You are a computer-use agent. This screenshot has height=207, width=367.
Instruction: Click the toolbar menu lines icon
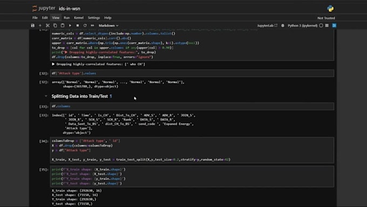coord(327,25)
